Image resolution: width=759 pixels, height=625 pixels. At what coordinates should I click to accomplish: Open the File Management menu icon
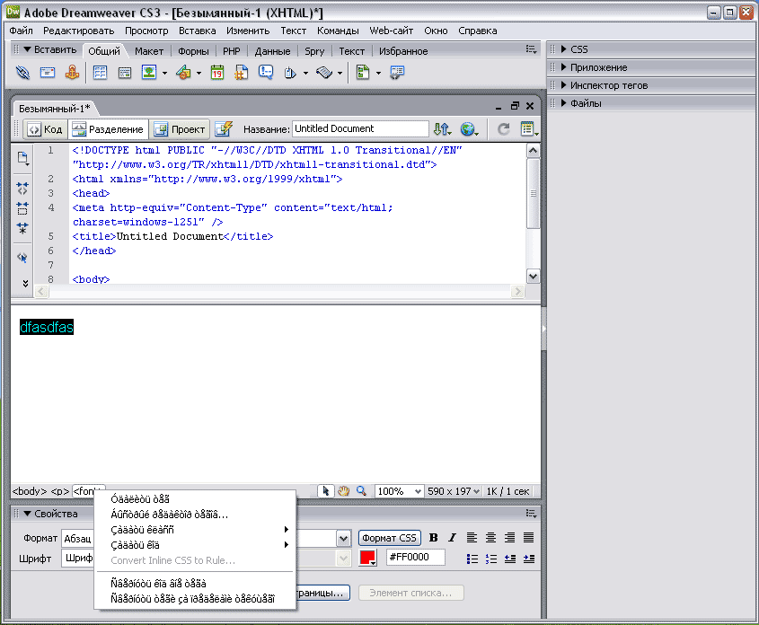point(442,128)
